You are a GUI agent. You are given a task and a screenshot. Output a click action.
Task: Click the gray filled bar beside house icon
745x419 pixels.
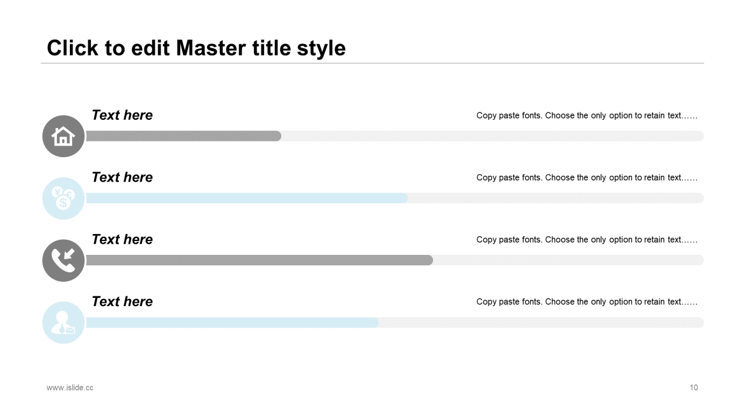pyautogui.click(x=183, y=136)
